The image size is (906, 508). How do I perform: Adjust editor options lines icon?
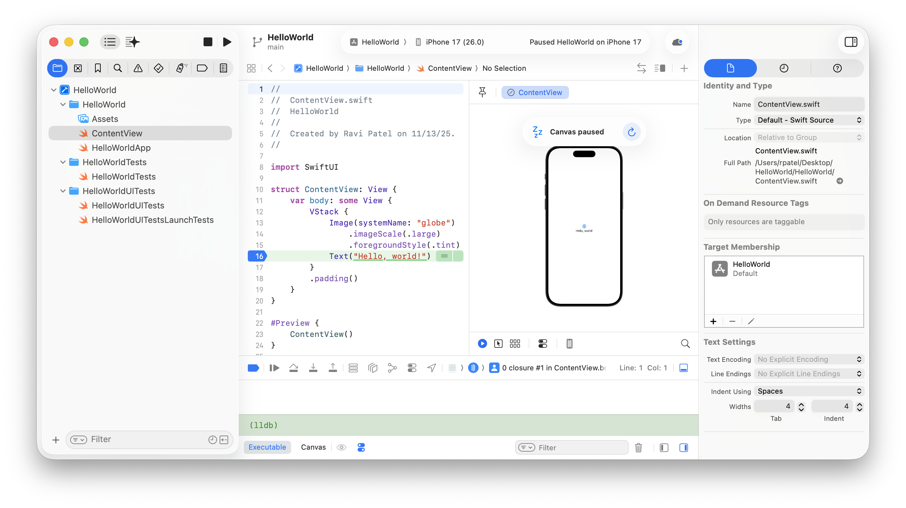[x=660, y=68]
